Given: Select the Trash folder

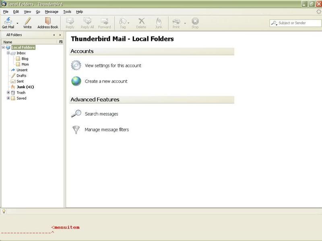Looking at the screenshot, I should pyautogui.click(x=21, y=93).
